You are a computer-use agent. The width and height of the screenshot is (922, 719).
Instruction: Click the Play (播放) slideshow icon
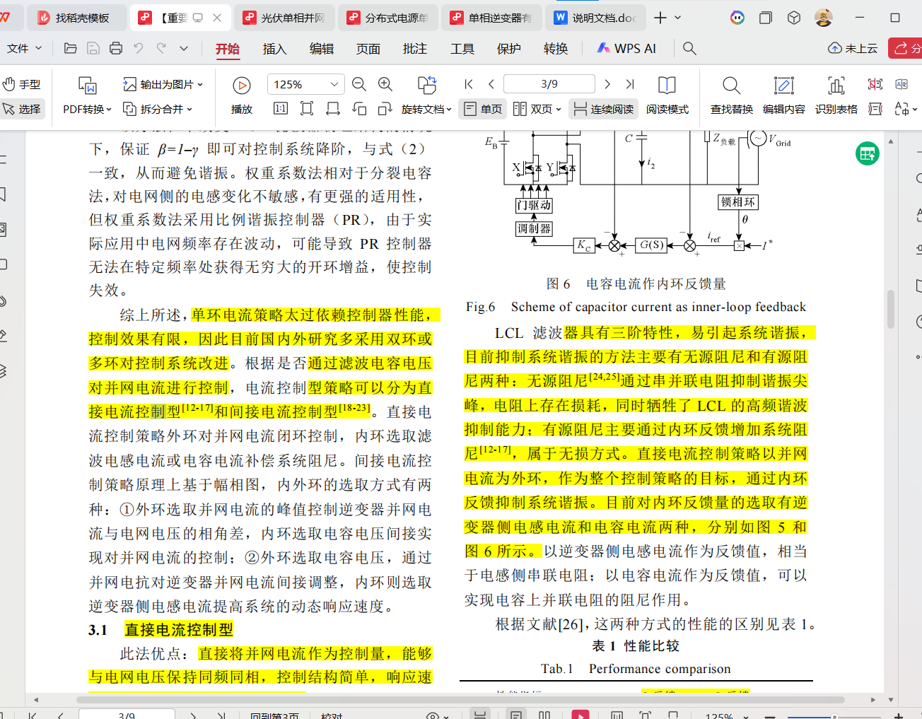[x=241, y=86]
